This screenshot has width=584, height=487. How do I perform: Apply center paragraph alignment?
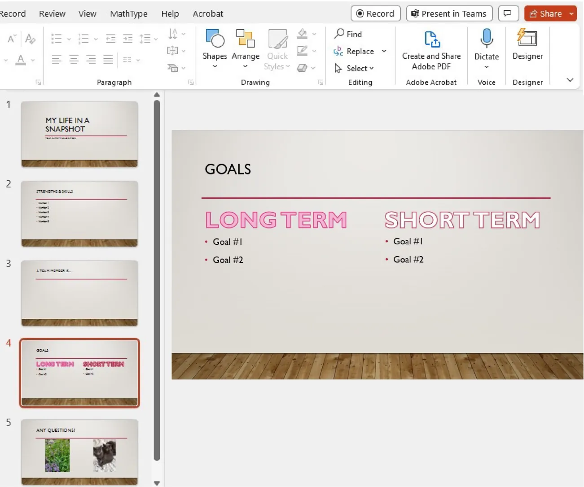click(x=74, y=60)
